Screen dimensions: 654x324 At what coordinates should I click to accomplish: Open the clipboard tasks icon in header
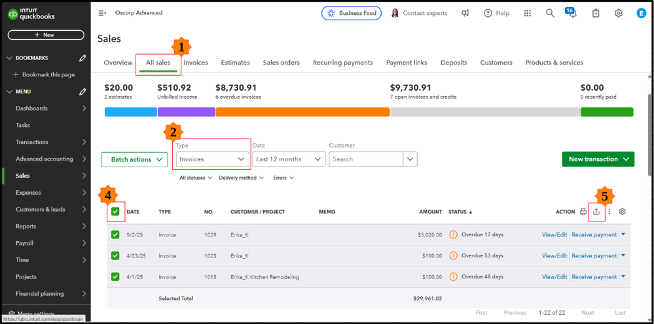pos(596,13)
